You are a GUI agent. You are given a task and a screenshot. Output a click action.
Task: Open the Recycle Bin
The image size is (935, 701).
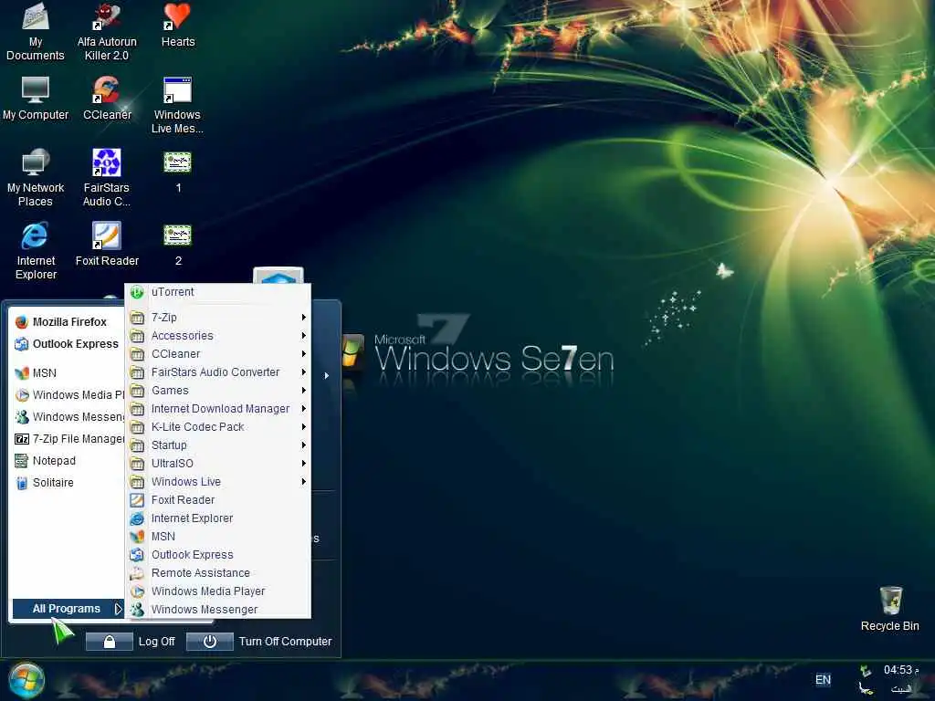(889, 609)
